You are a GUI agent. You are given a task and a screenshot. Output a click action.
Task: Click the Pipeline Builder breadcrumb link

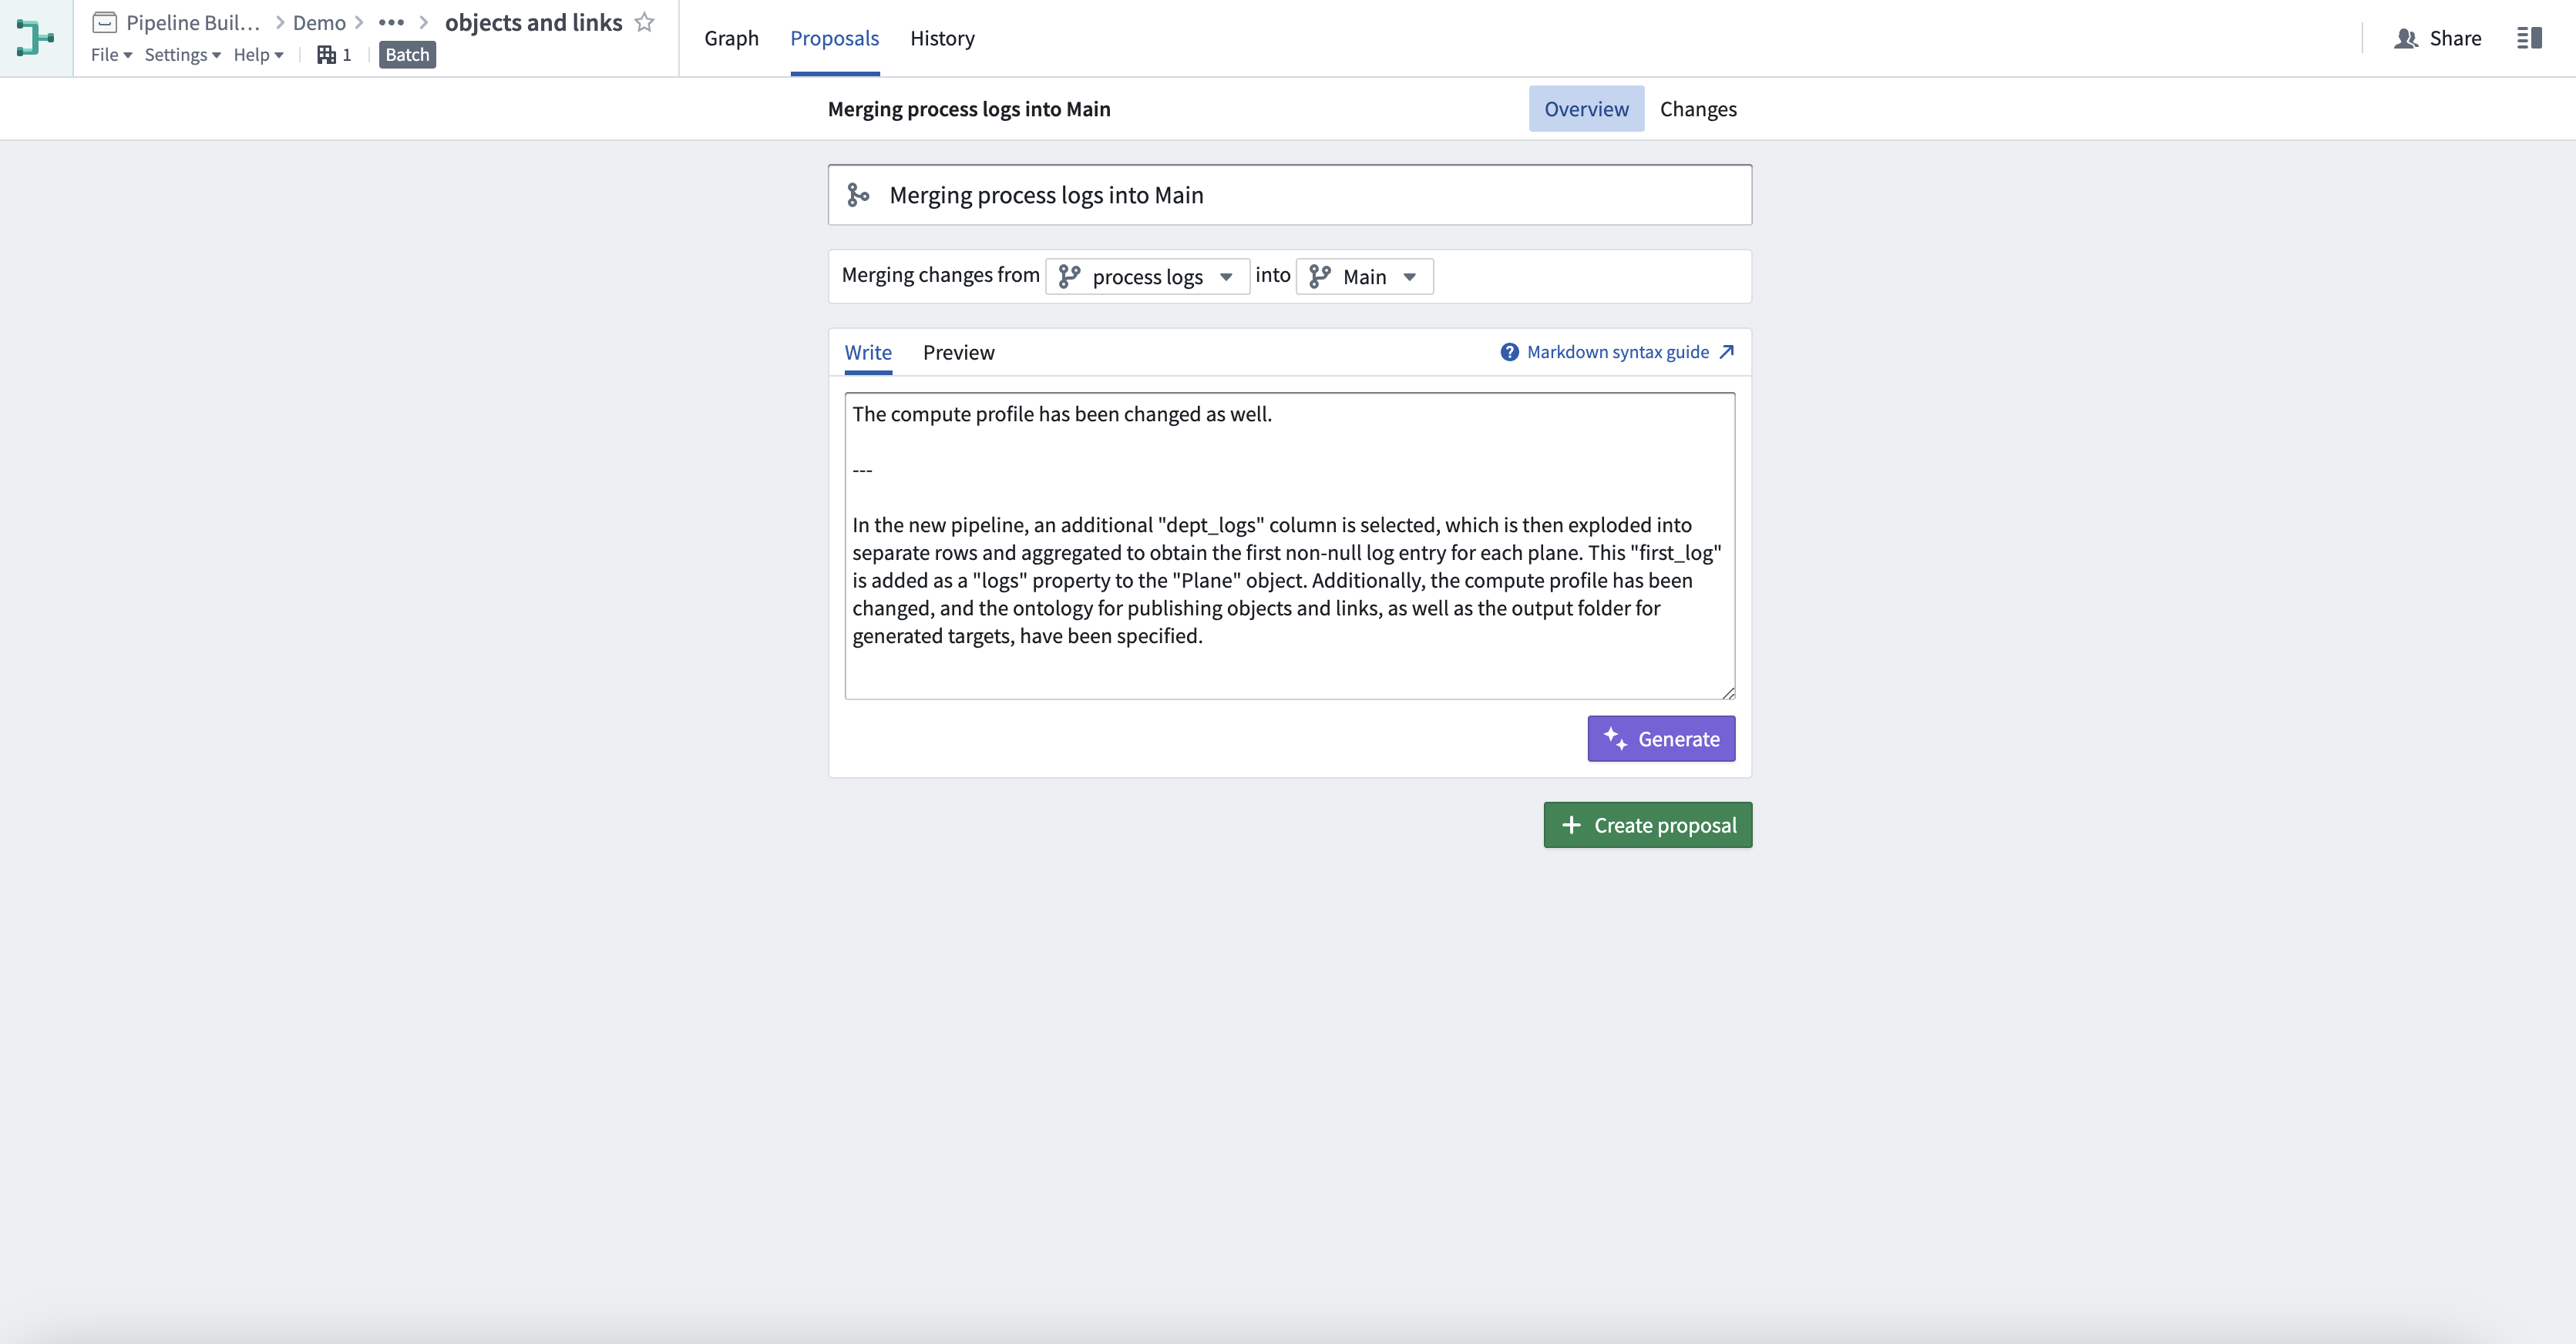pyautogui.click(x=192, y=22)
